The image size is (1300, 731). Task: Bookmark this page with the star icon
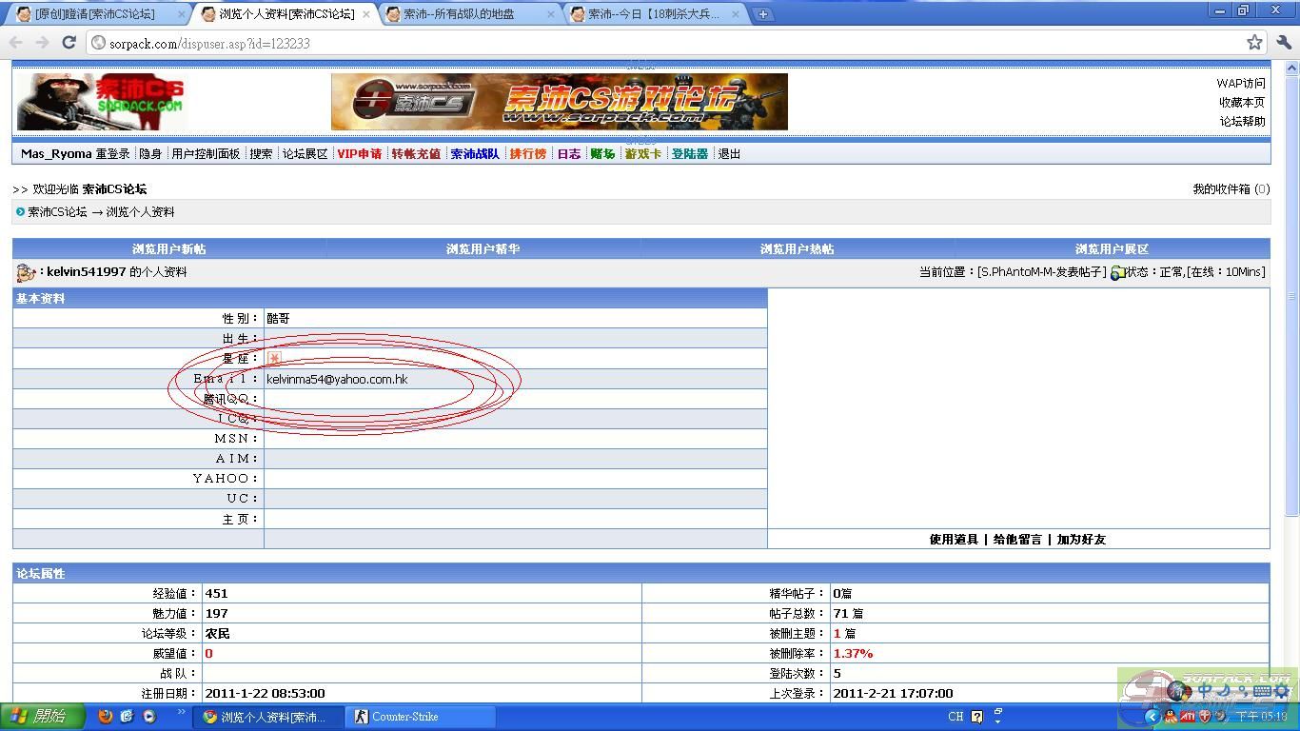pyautogui.click(x=1254, y=42)
